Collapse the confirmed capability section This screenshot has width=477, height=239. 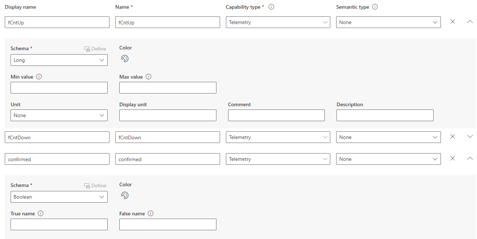coord(470,158)
